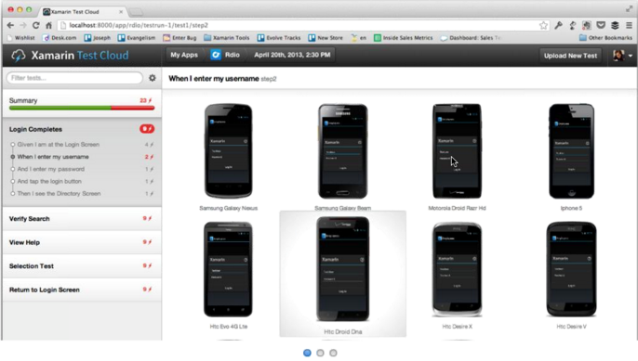Select the third carousel page dot
The width and height of the screenshot is (638, 361).
click(x=333, y=353)
